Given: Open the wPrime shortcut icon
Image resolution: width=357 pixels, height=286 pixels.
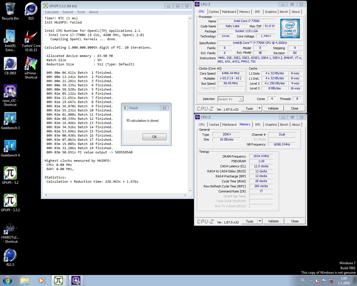Looking at the screenshot, I should 31,68.
